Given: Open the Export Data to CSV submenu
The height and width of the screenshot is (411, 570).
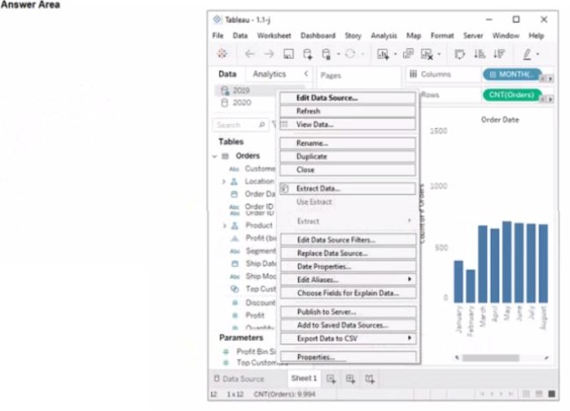Looking at the screenshot, I should [x=348, y=338].
